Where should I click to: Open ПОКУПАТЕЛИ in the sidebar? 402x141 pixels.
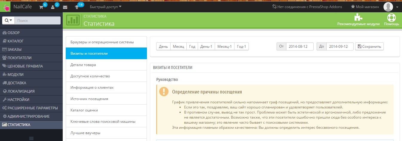tap(31, 58)
